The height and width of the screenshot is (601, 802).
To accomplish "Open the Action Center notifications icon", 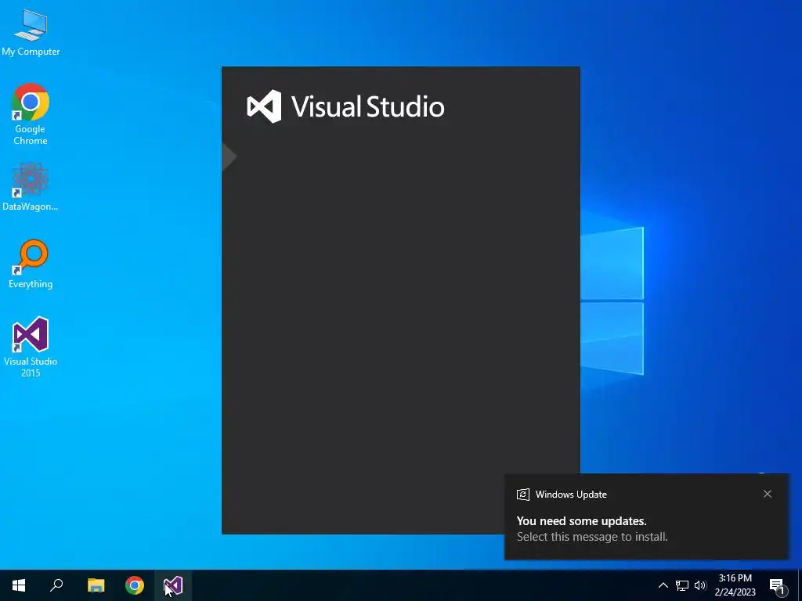I will [x=777, y=585].
